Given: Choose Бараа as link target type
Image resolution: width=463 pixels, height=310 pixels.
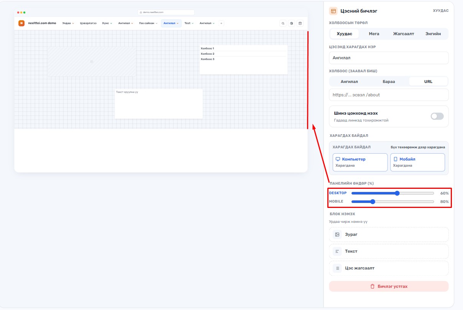Looking at the screenshot, I should coord(389,81).
